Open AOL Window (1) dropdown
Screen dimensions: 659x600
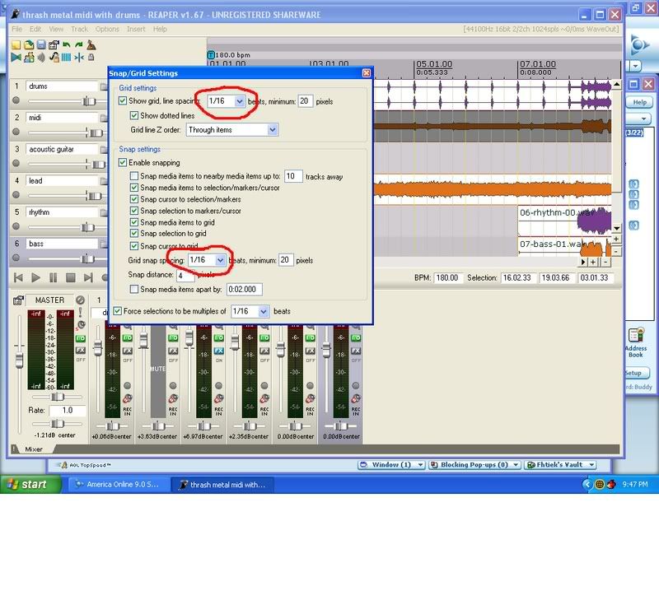[x=392, y=465]
